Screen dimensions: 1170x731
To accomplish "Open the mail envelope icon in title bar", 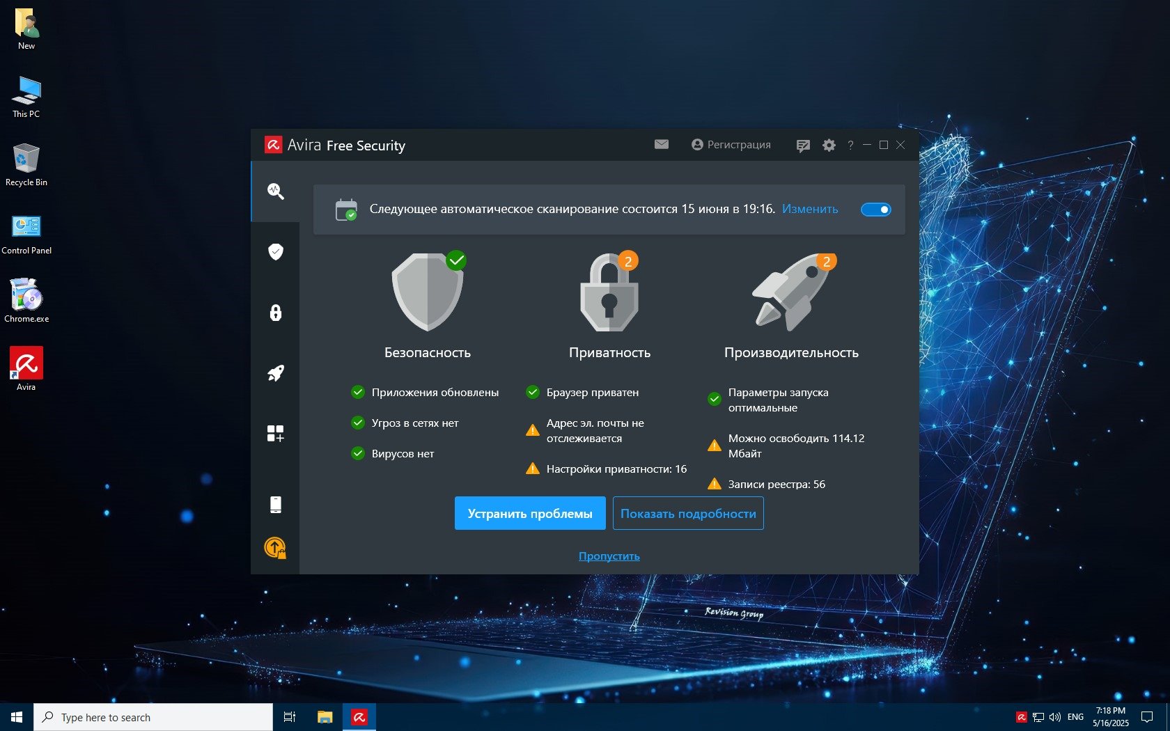I will point(662,145).
